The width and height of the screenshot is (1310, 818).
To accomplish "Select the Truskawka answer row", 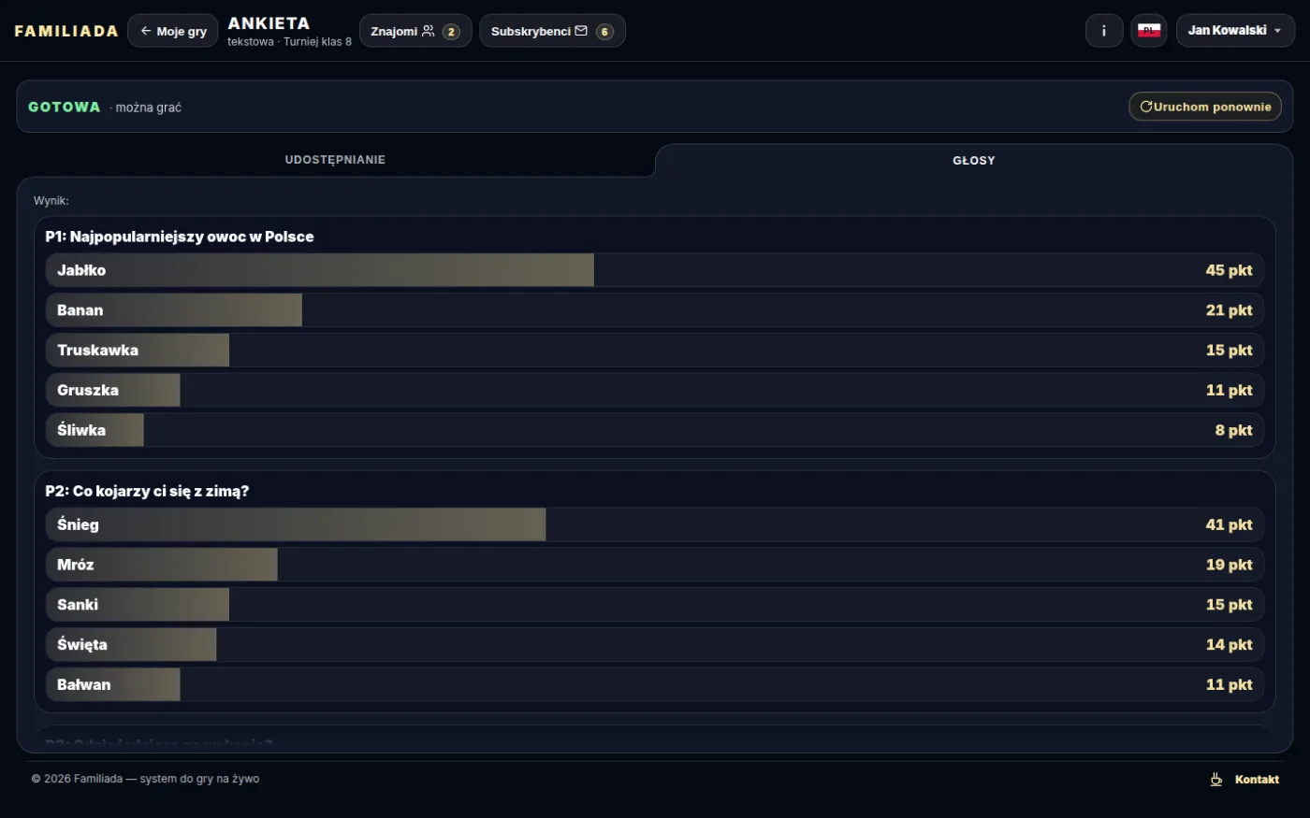I will pos(655,351).
